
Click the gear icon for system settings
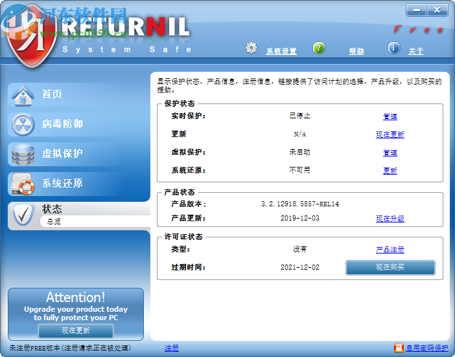pos(251,48)
